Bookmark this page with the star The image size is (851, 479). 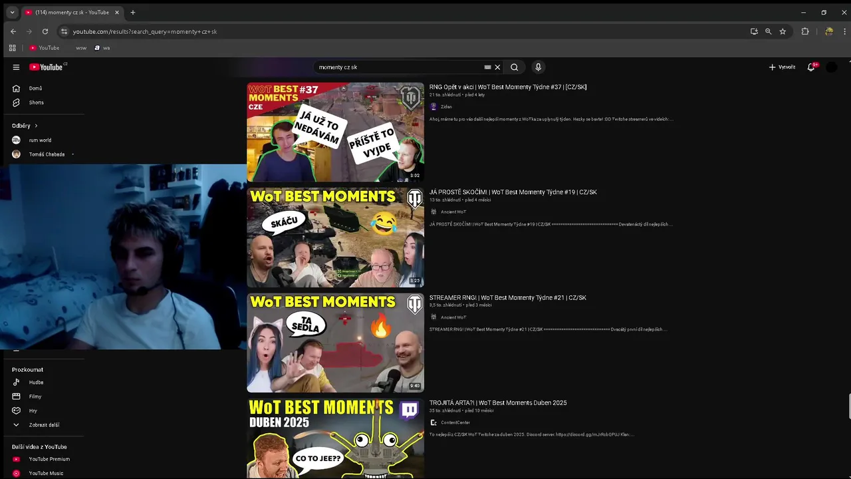point(783,31)
